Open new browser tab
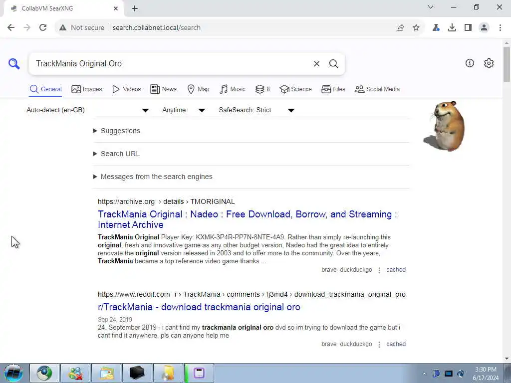The width and height of the screenshot is (511, 383). pos(135,8)
